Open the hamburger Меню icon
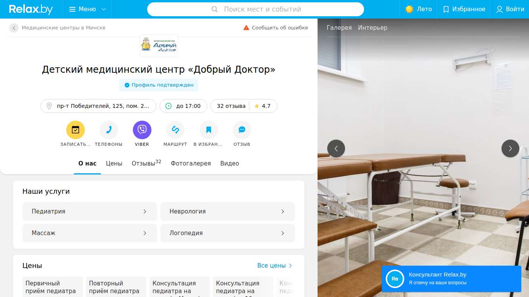 point(72,9)
